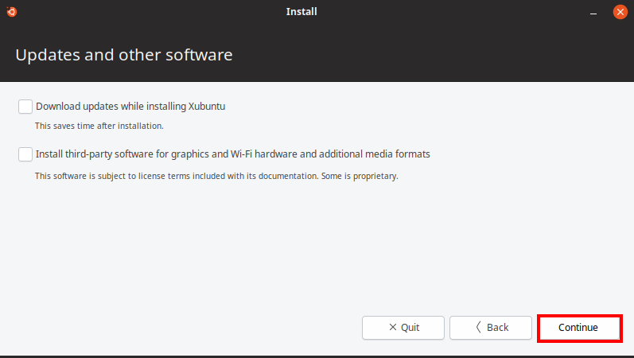Viewport: 634px width, 358px height.
Task: Click the 'Download updates while installing Xubuntu' label
Action: pos(130,107)
